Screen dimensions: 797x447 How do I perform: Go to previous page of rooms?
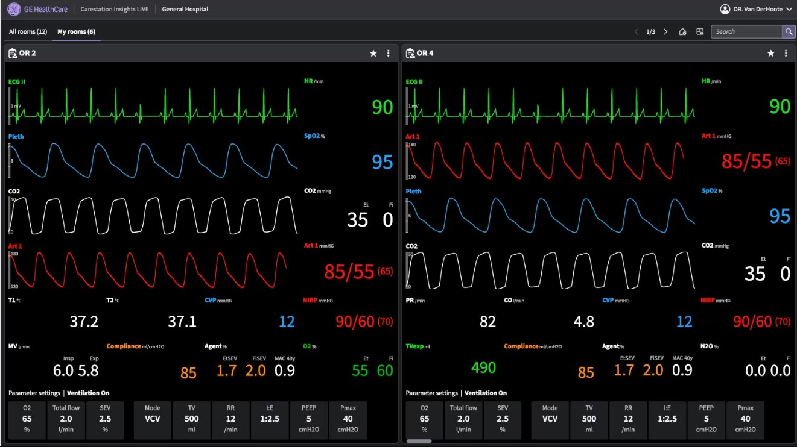pyautogui.click(x=636, y=32)
